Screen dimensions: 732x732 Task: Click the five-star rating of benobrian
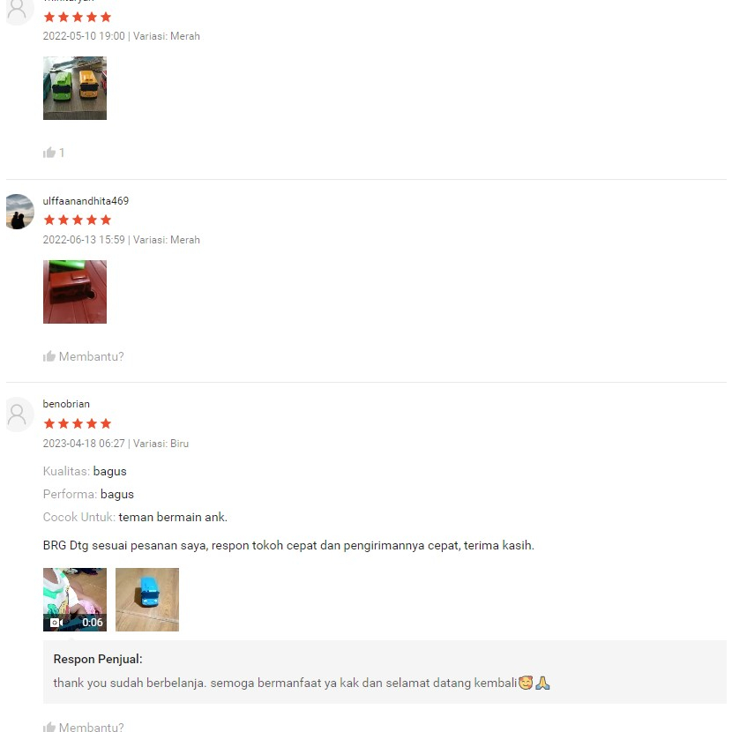click(x=78, y=423)
